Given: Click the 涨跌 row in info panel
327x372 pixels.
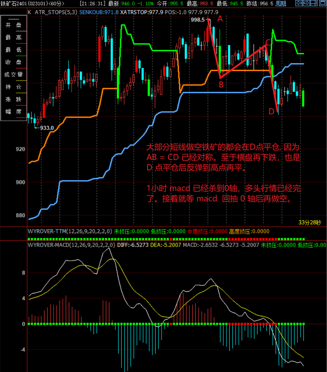Looking at the screenshot, I should pos(14,99).
